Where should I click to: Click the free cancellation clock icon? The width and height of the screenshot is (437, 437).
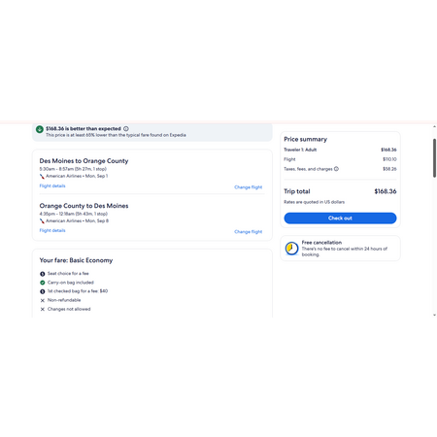coord(291,249)
